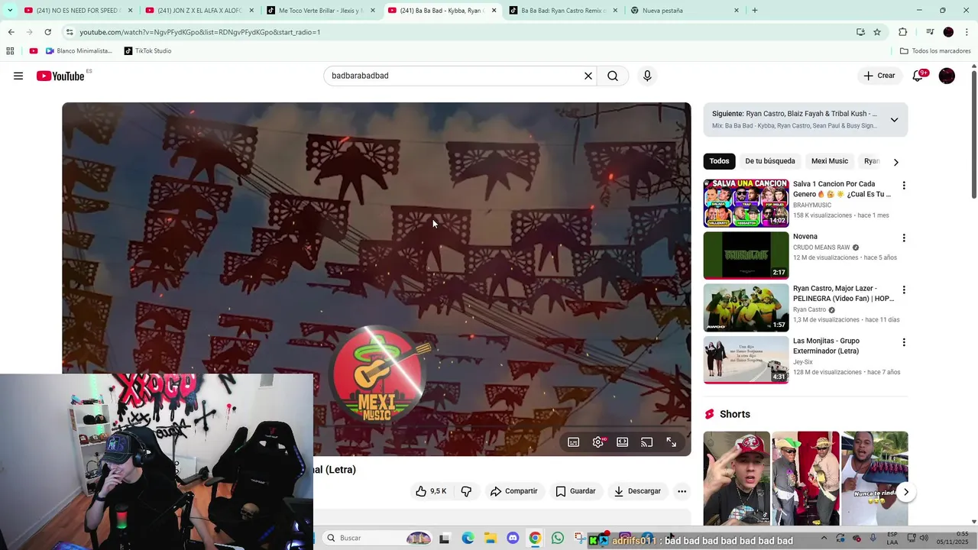
Task: Open options for Ryan Castro PELINEGRA video
Action: (904, 290)
